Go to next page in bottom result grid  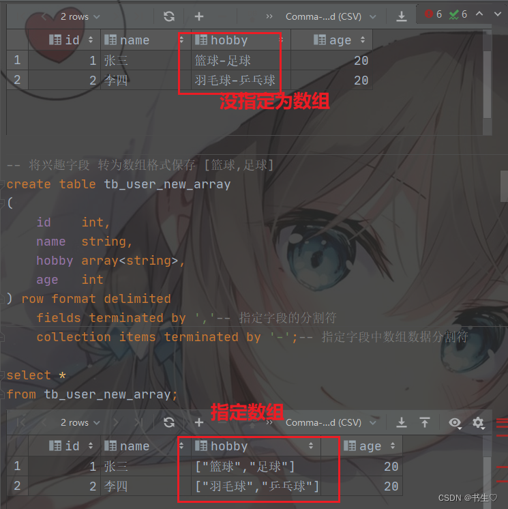point(116,422)
